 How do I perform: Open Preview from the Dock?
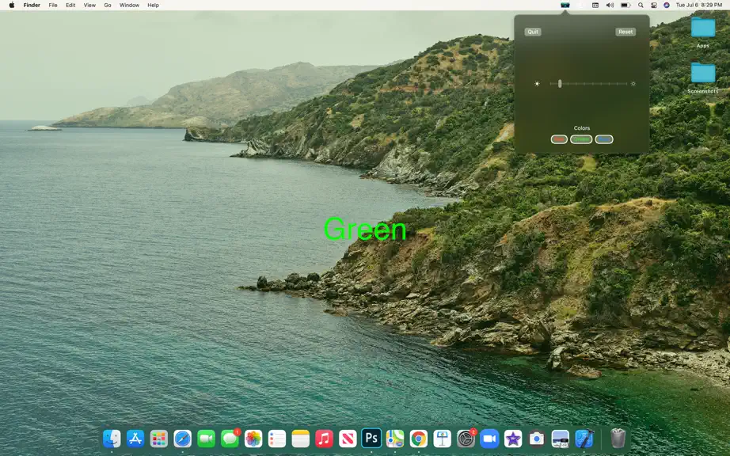560,439
